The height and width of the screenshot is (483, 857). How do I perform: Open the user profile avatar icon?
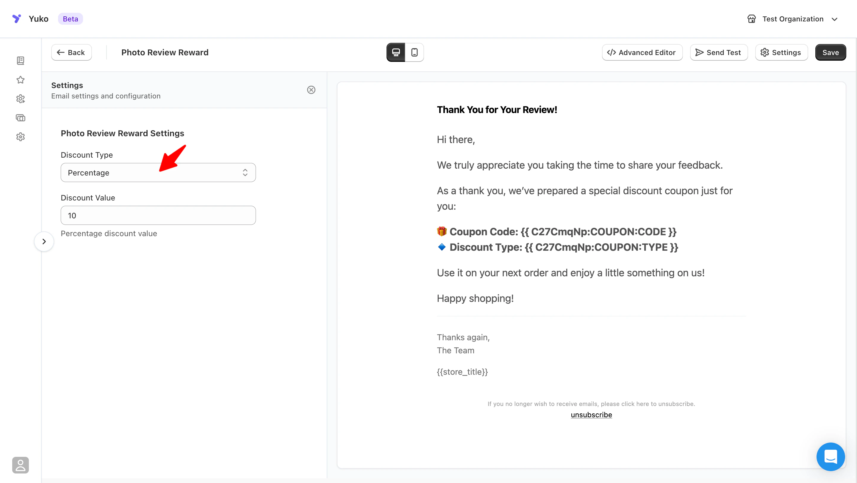21,465
